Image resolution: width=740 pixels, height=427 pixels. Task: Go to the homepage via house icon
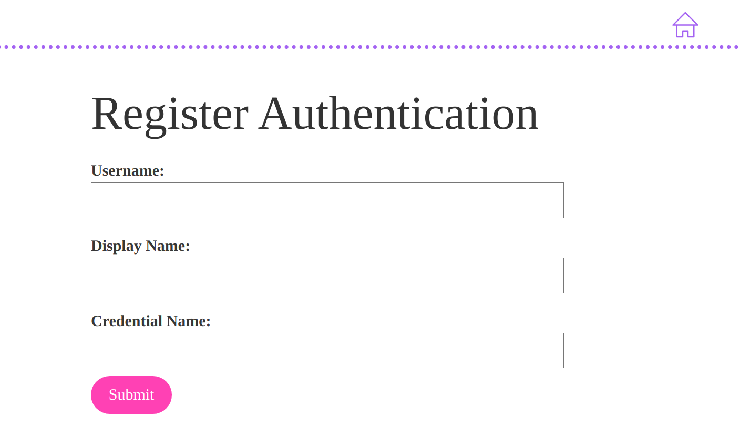click(x=685, y=25)
